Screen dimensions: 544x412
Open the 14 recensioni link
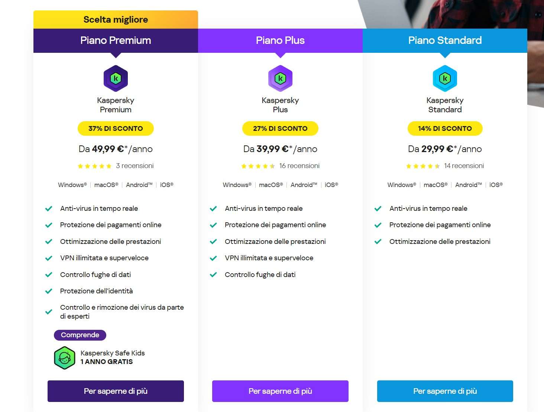464,166
